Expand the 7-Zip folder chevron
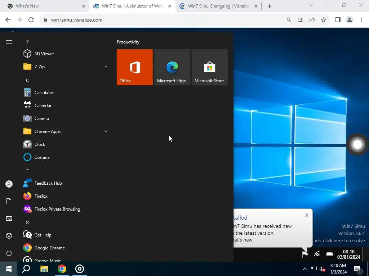 [106, 66]
